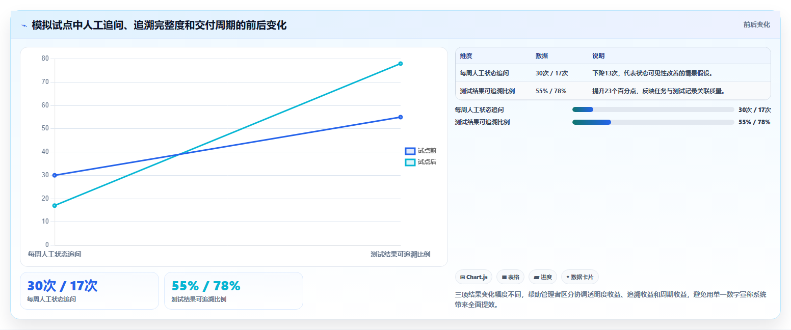Click the description starting 提升23个百分点
Viewport: 791px width, 330px height.
pyautogui.click(x=658, y=91)
